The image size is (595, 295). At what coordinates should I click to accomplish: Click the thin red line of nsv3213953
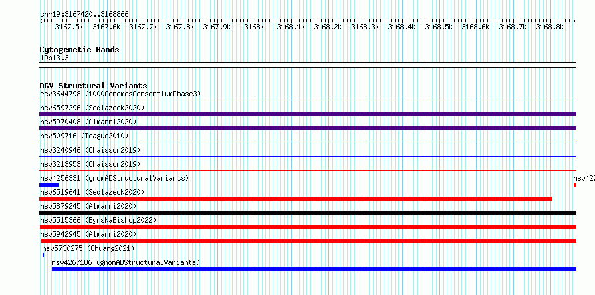pos(308,171)
